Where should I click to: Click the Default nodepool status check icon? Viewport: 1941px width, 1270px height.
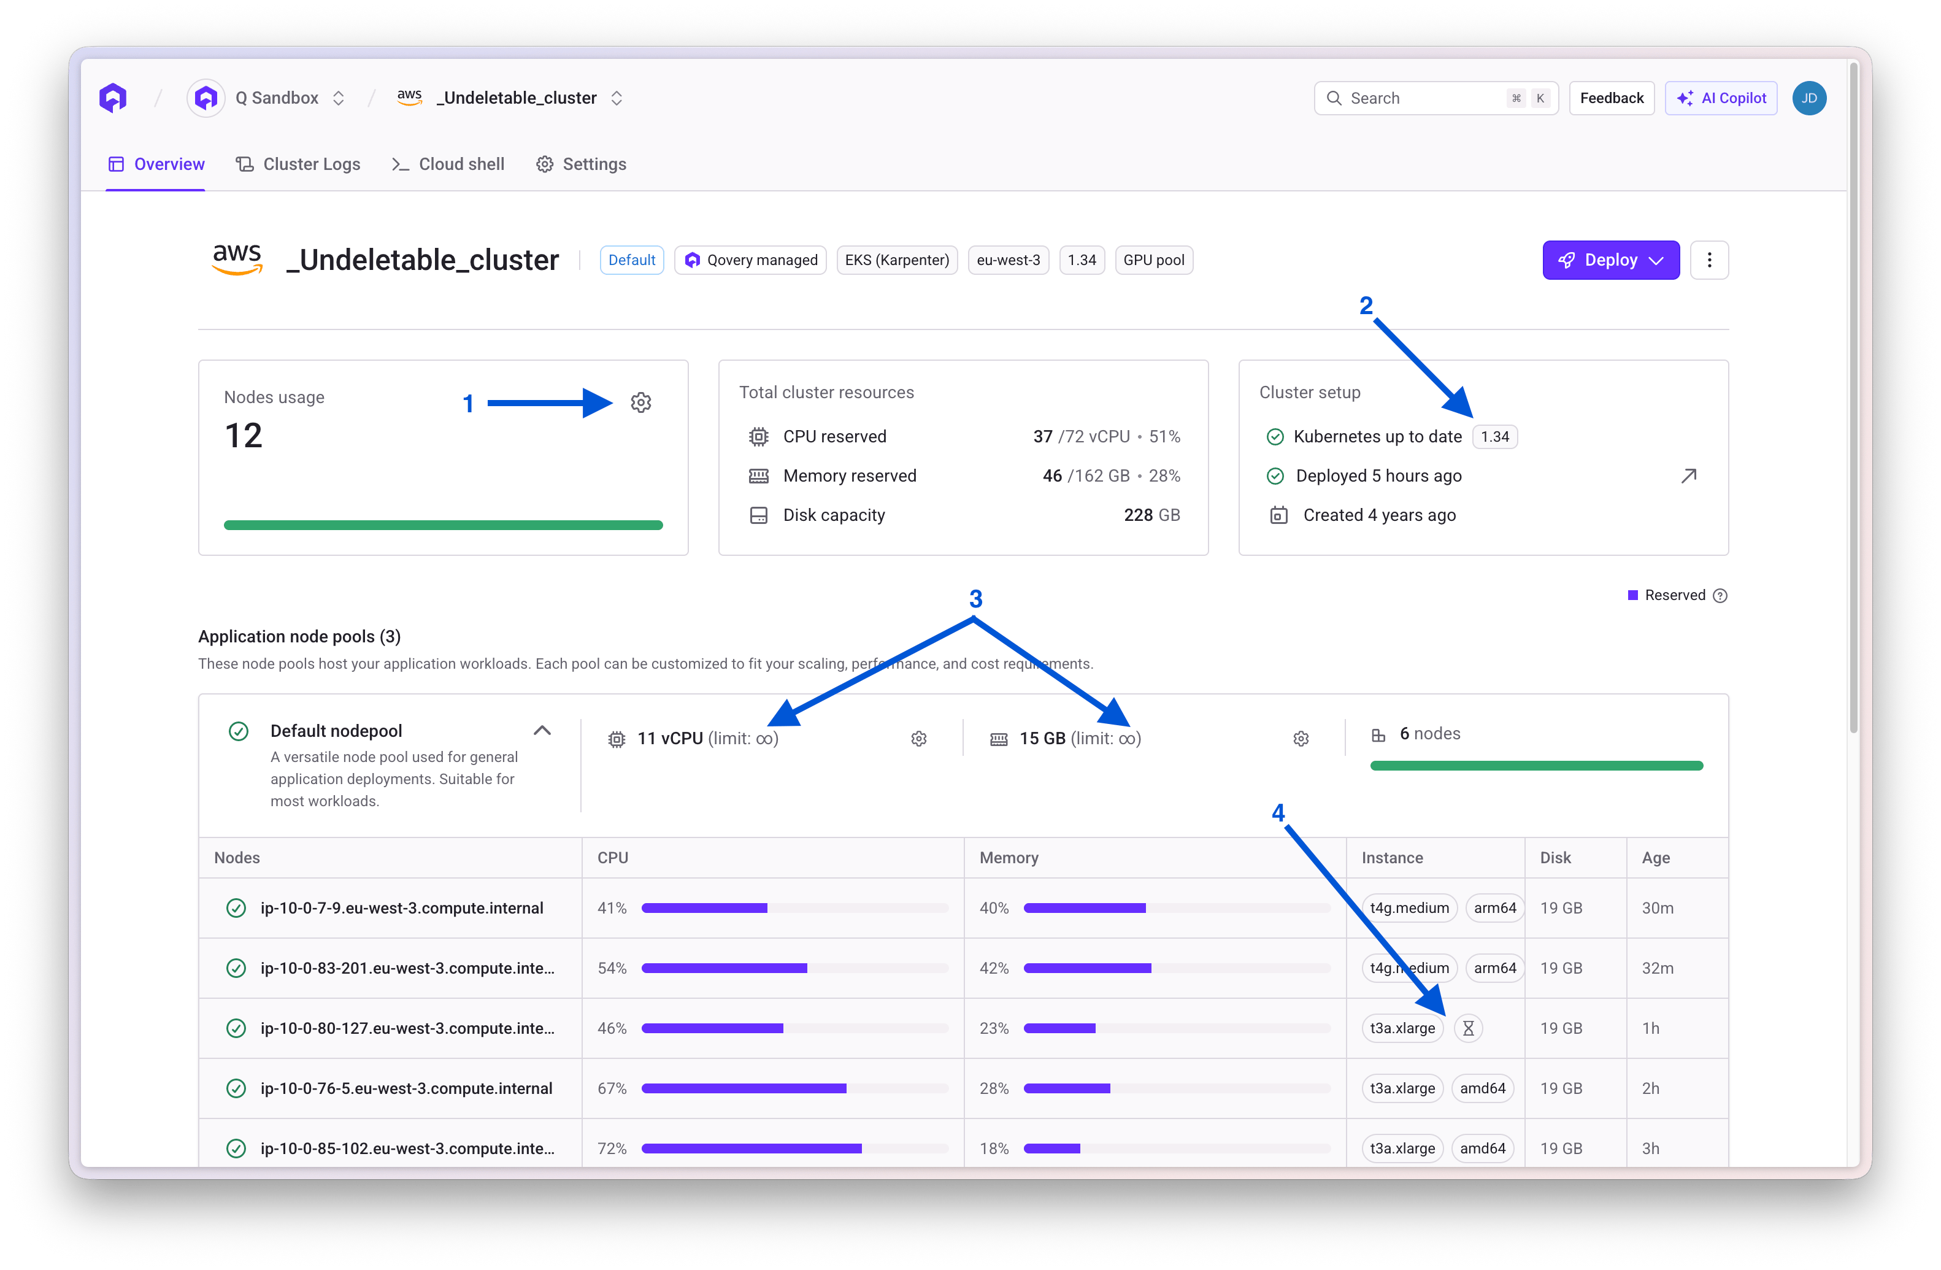click(x=238, y=731)
